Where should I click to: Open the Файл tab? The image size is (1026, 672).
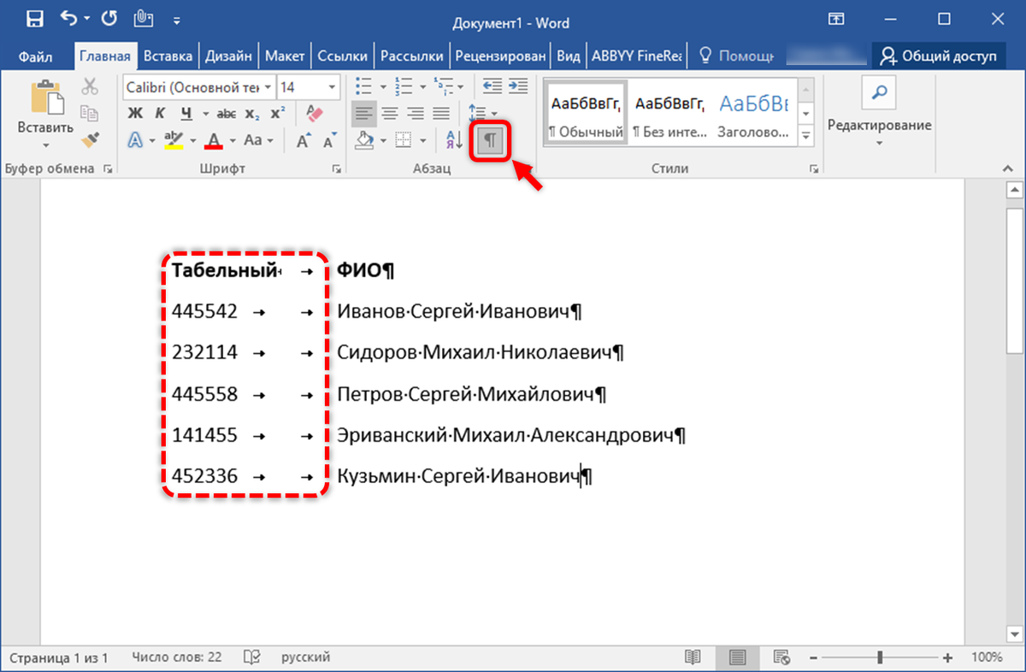[35, 56]
